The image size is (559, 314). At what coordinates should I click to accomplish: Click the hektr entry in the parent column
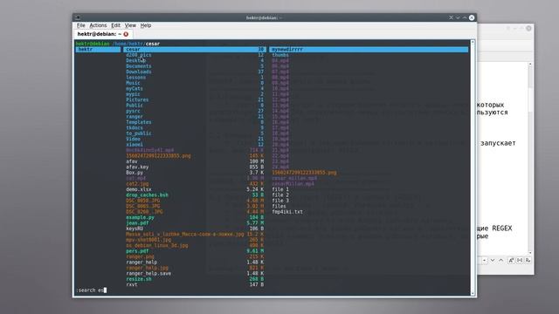point(98,50)
